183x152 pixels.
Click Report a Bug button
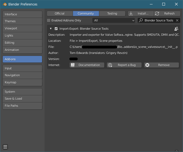click(124, 65)
